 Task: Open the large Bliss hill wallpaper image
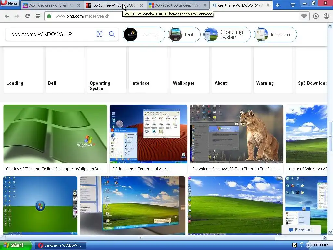coord(235,206)
